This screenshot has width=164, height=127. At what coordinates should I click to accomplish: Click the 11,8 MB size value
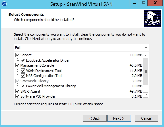(x=136, y=71)
